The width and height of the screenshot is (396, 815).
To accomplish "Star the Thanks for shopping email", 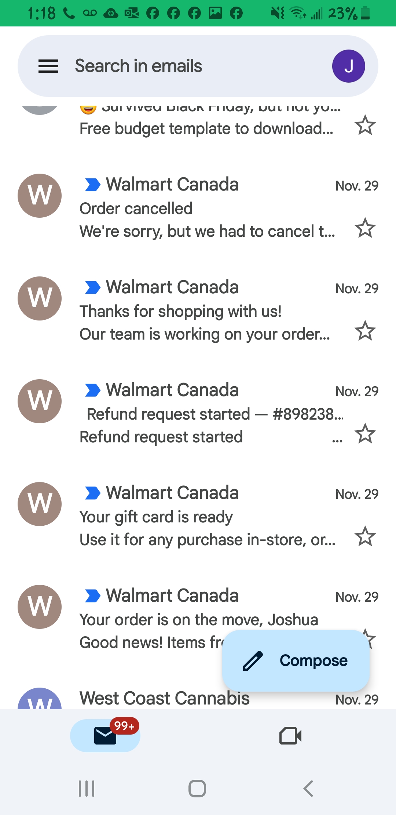I will tap(365, 331).
